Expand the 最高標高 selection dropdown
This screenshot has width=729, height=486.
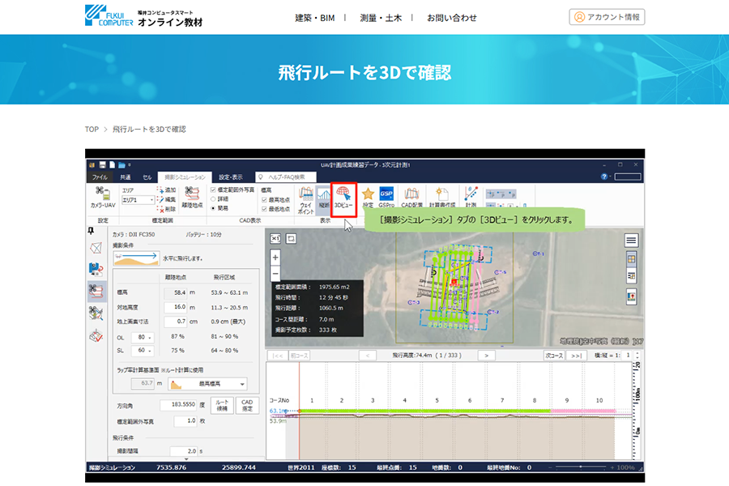point(242,384)
